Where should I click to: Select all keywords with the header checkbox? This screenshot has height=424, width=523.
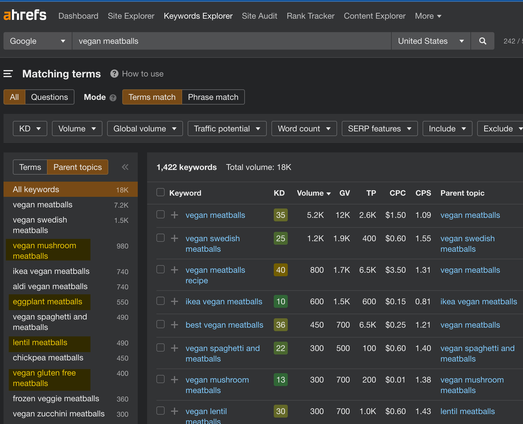pyautogui.click(x=160, y=192)
